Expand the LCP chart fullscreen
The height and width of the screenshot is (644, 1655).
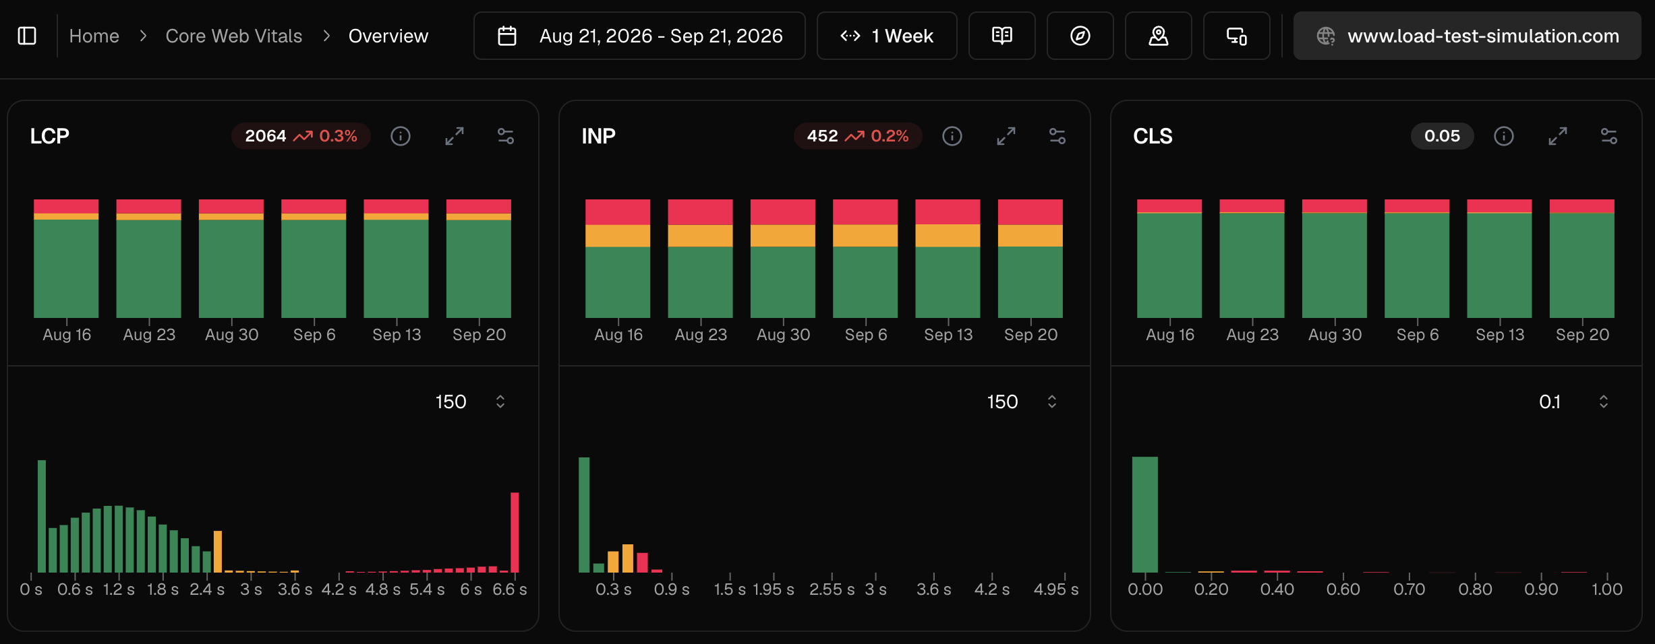coord(455,136)
